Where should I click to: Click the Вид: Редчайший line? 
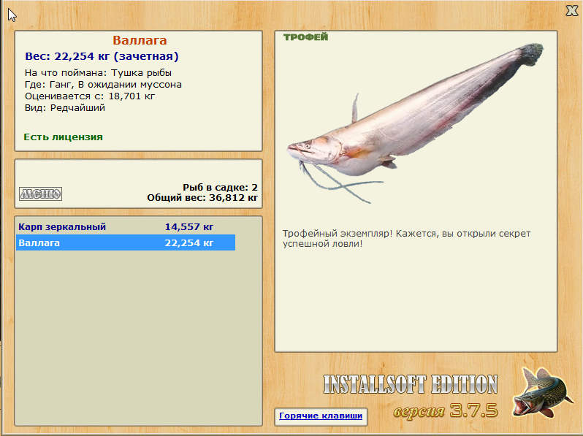coord(65,108)
